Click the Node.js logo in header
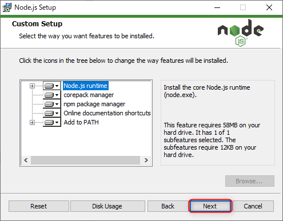 [x=241, y=33]
